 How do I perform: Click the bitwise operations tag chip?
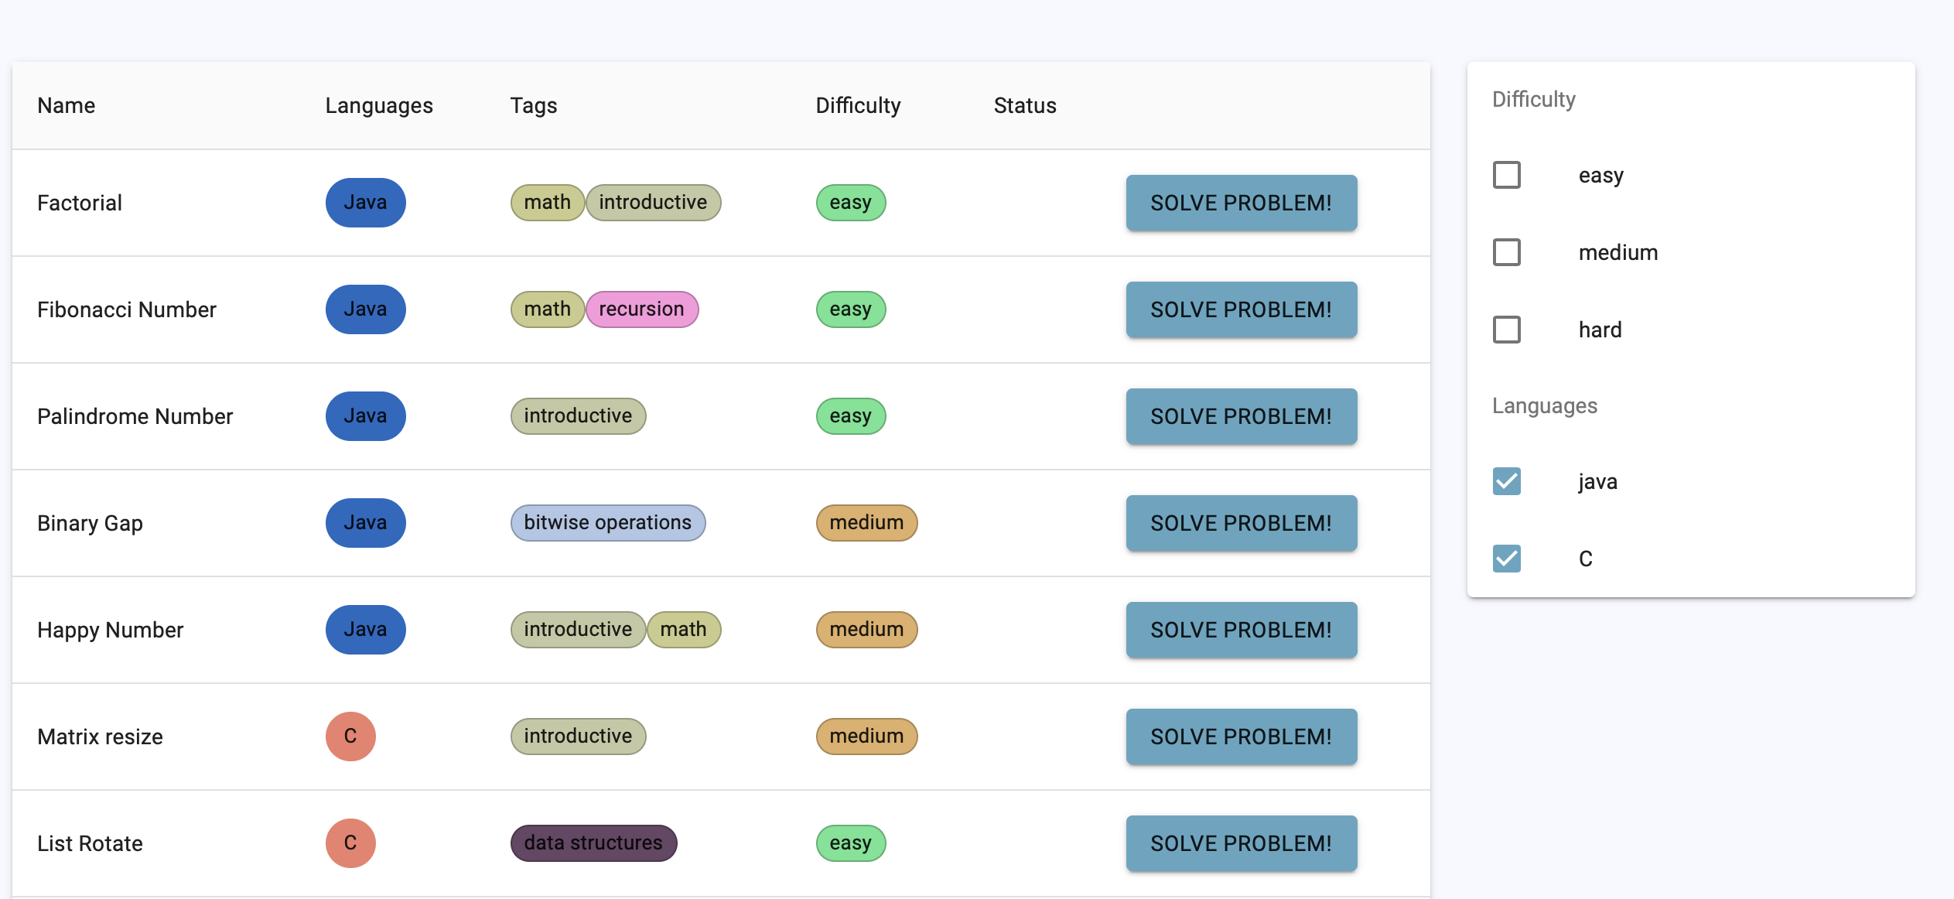(607, 523)
